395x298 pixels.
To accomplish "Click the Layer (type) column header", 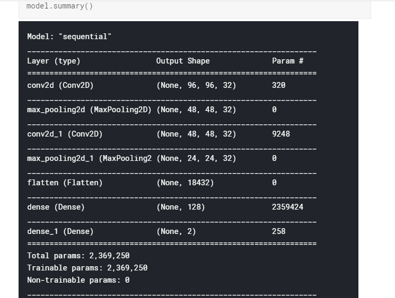I will pos(54,61).
